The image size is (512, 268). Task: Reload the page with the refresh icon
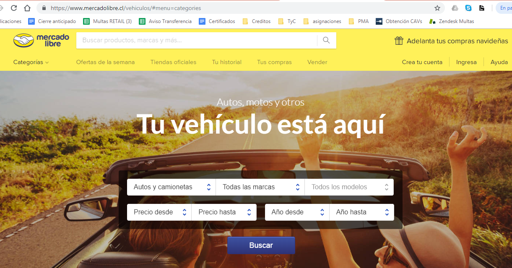coord(13,8)
